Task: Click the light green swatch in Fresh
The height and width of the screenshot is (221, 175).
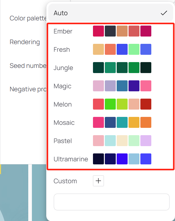Action: pos(134,49)
